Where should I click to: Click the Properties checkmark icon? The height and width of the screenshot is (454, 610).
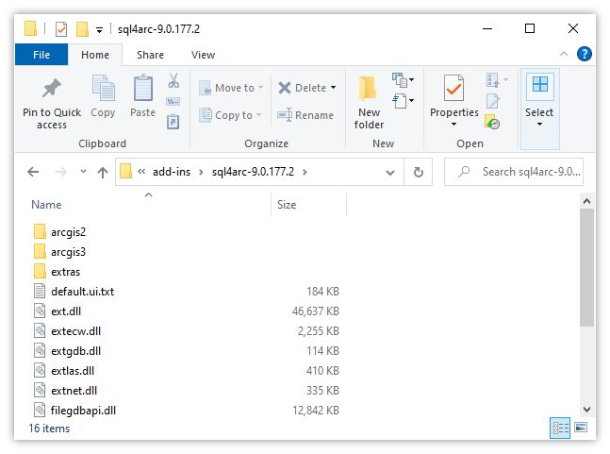453,88
